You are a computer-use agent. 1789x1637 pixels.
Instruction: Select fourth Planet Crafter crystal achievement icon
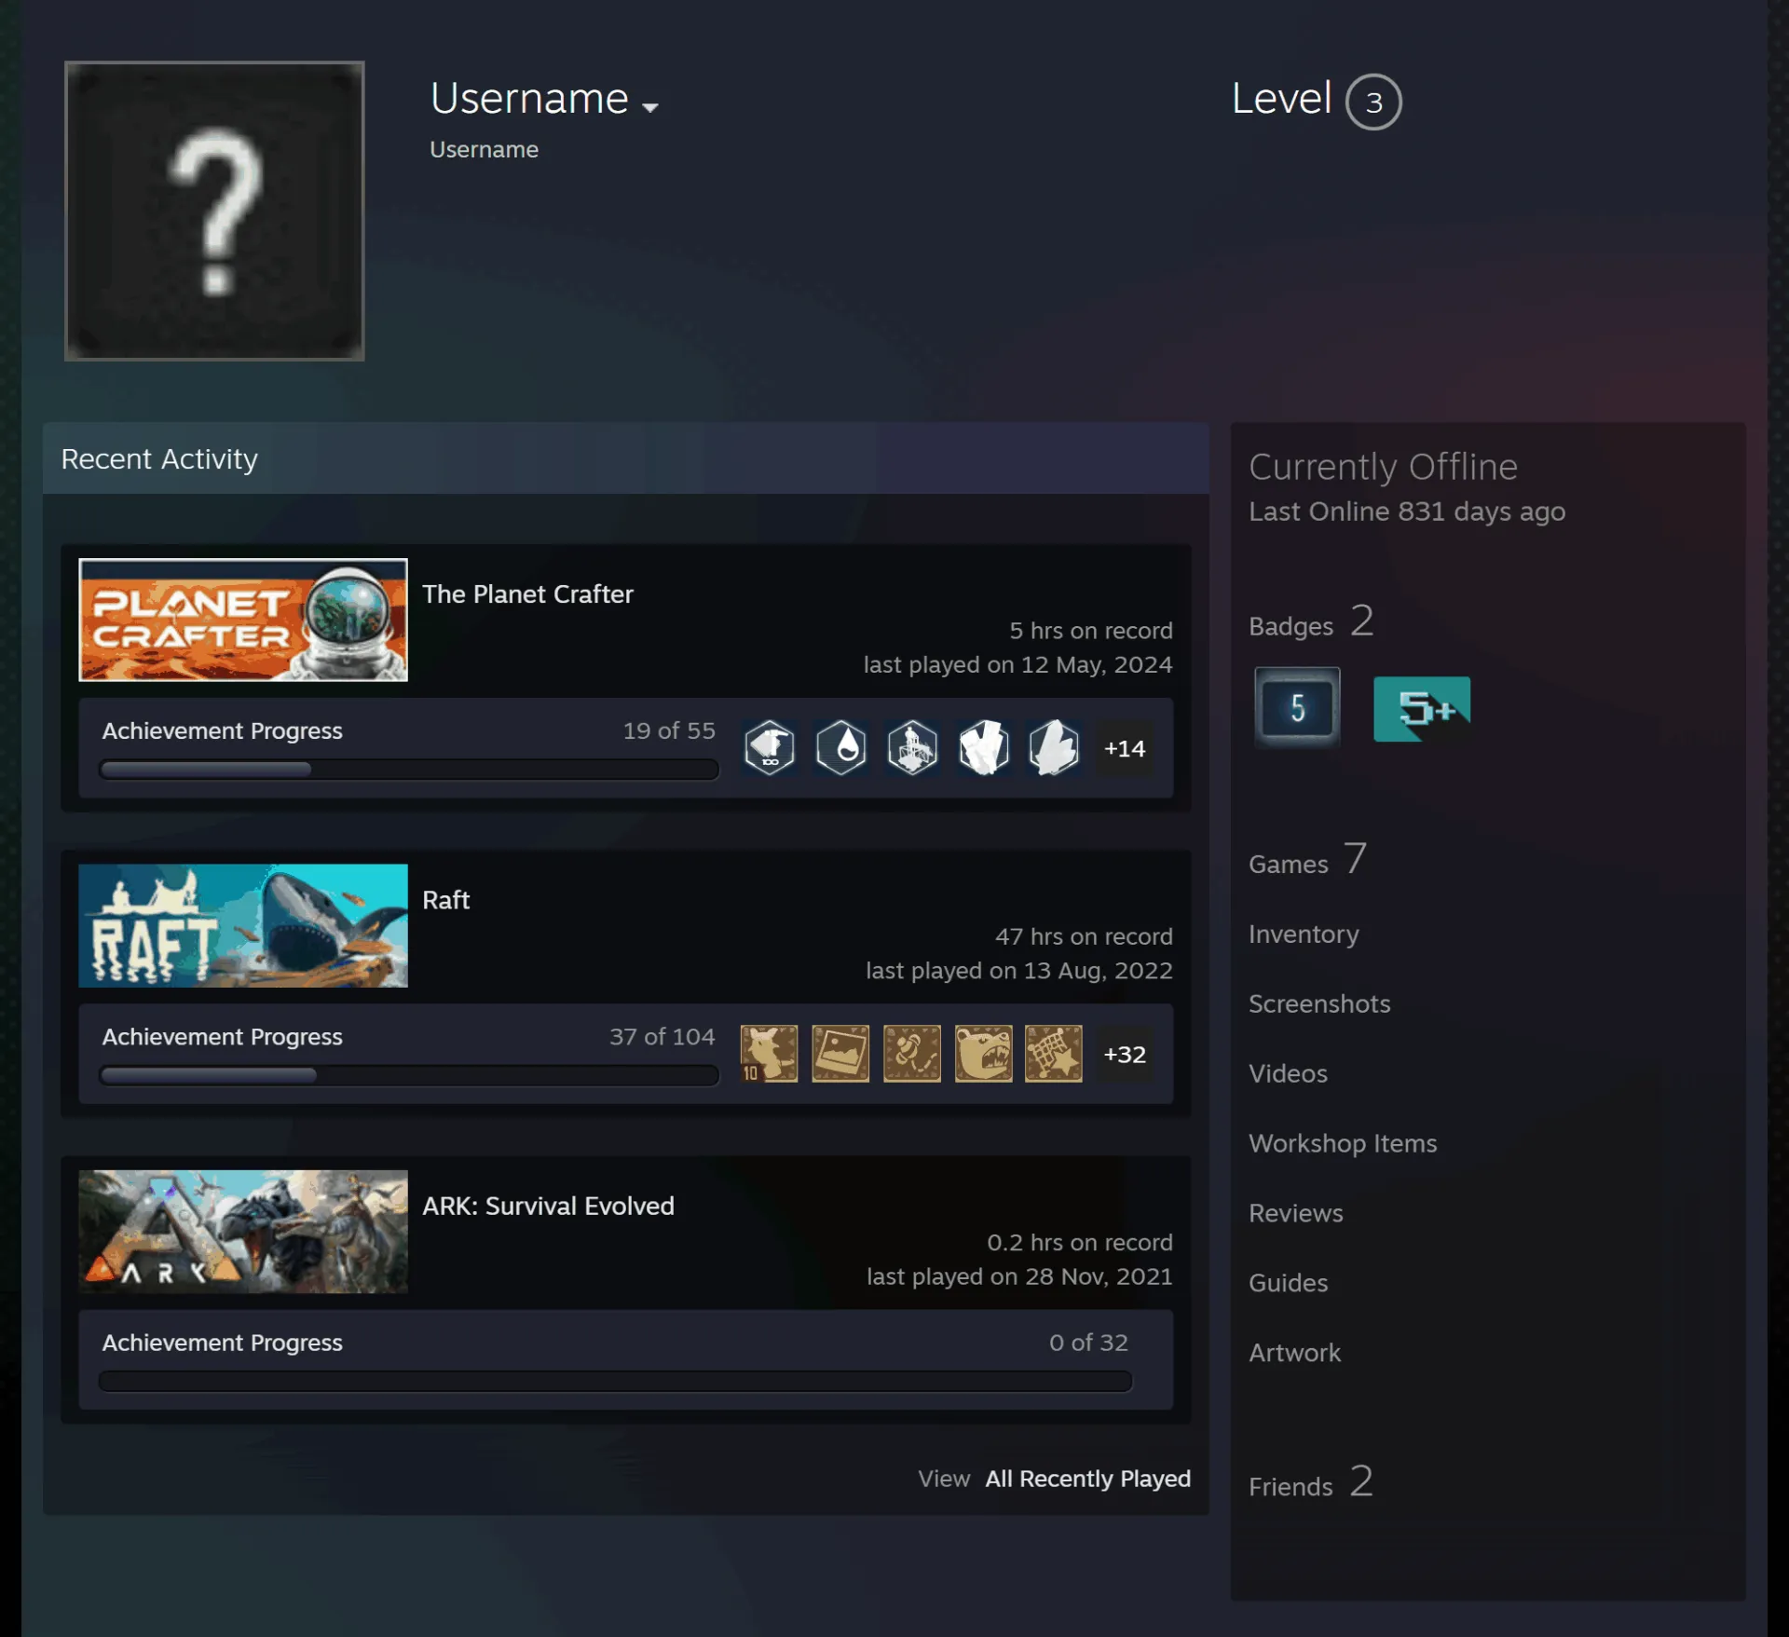(x=983, y=747)
